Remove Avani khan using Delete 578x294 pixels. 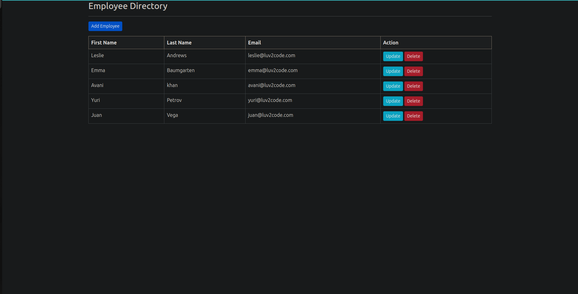413,86
